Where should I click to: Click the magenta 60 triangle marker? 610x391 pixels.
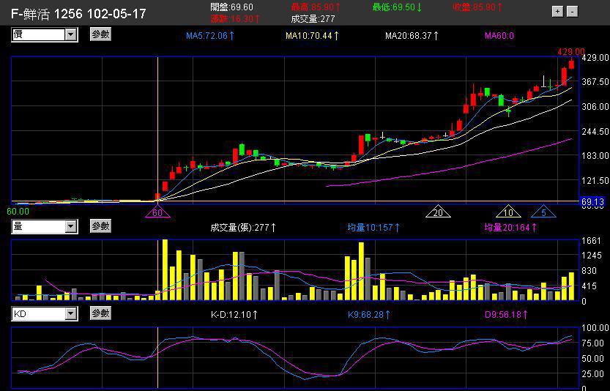pos(157,212)
